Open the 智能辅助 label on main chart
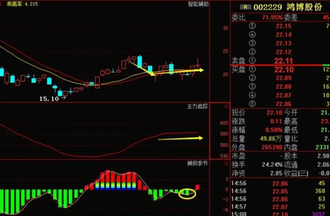 click(x=198, y=4)
